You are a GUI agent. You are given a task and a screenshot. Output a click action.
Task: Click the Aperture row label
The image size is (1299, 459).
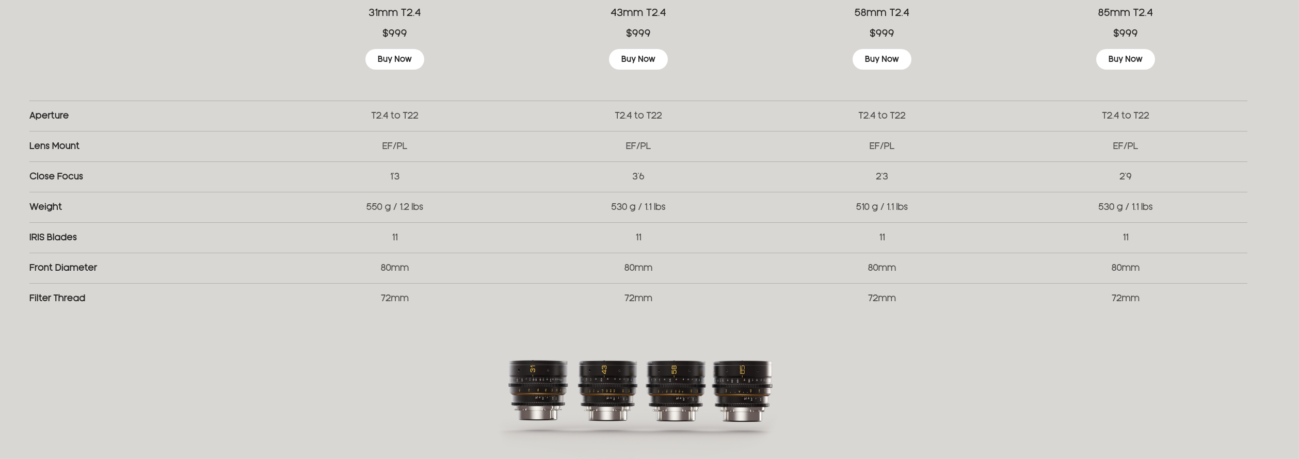[x=49, y=116]
